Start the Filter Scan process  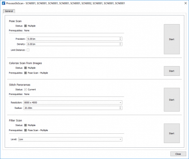[x=171, y=133]
